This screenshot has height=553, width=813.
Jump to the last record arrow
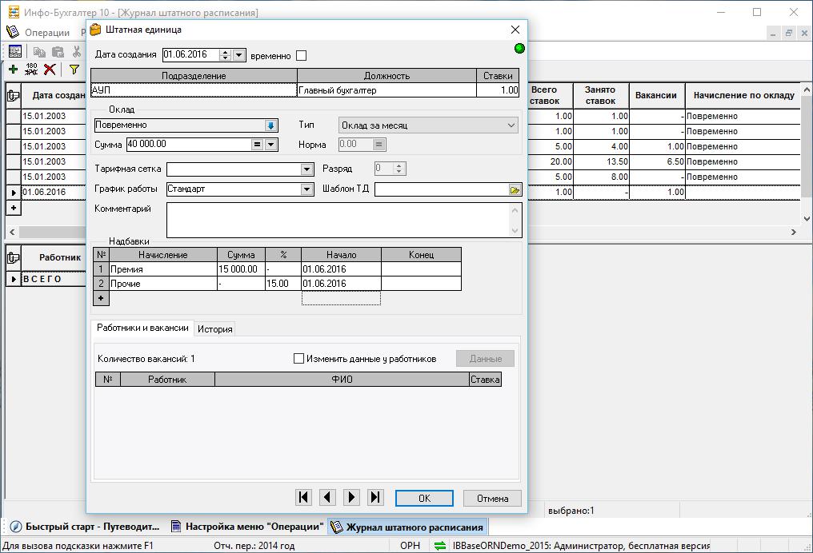pyautogui.click(x=375, y=497)
